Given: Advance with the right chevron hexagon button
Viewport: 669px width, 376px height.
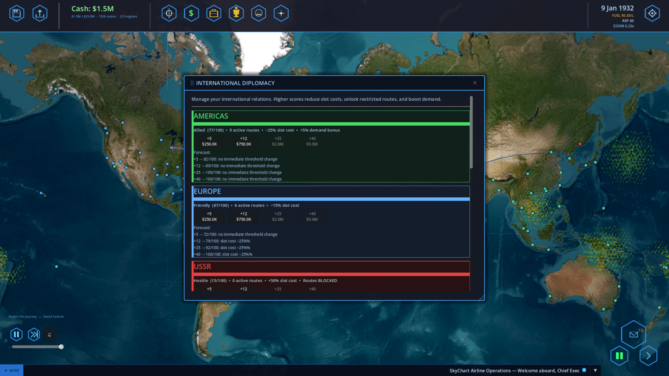Looking at the screenshot, I should 648,355.
